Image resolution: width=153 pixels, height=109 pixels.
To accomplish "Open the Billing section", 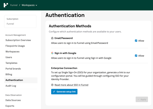I will pyautogui.click(x=9, y=75).
